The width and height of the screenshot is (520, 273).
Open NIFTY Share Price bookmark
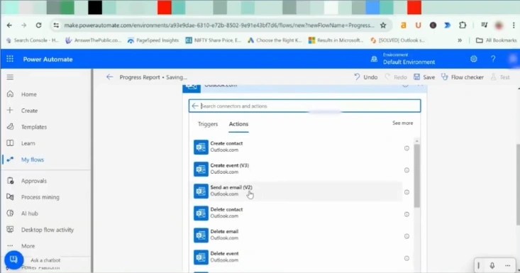pyautogui.click(x=214, y=40)
